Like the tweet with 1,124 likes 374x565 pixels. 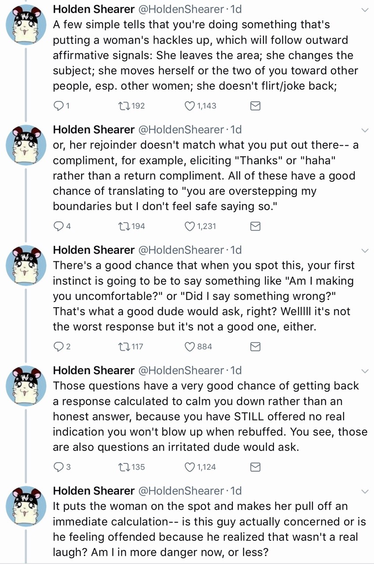pos(190,467)
